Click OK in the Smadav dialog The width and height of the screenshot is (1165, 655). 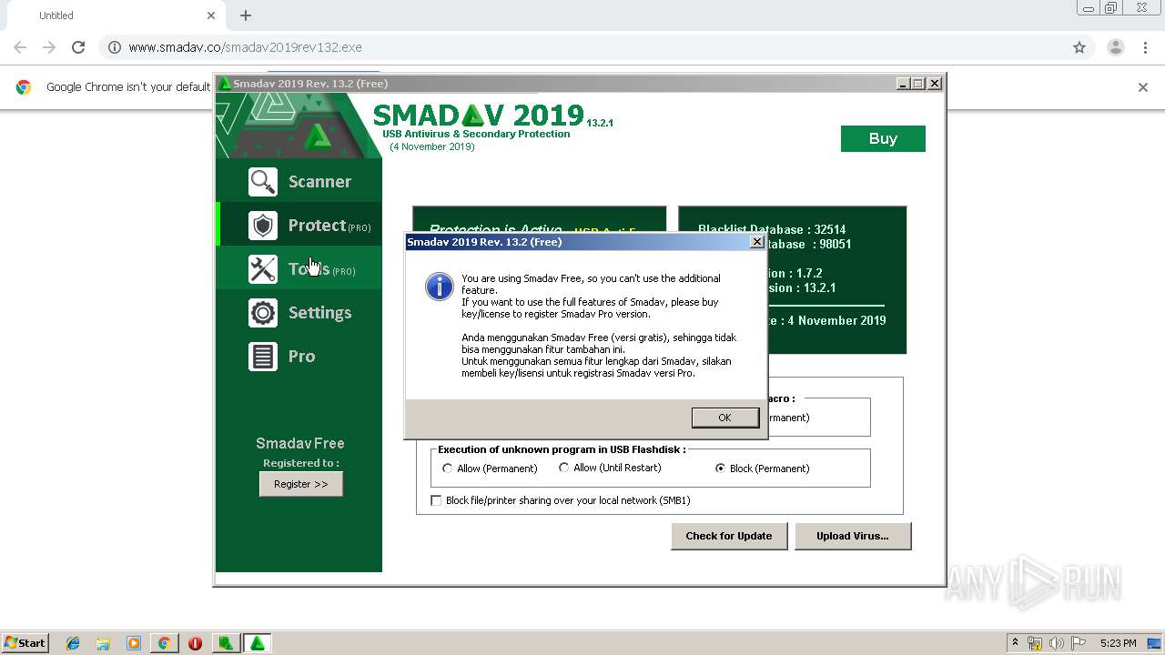pyautogui.click(x=724, y=418)
